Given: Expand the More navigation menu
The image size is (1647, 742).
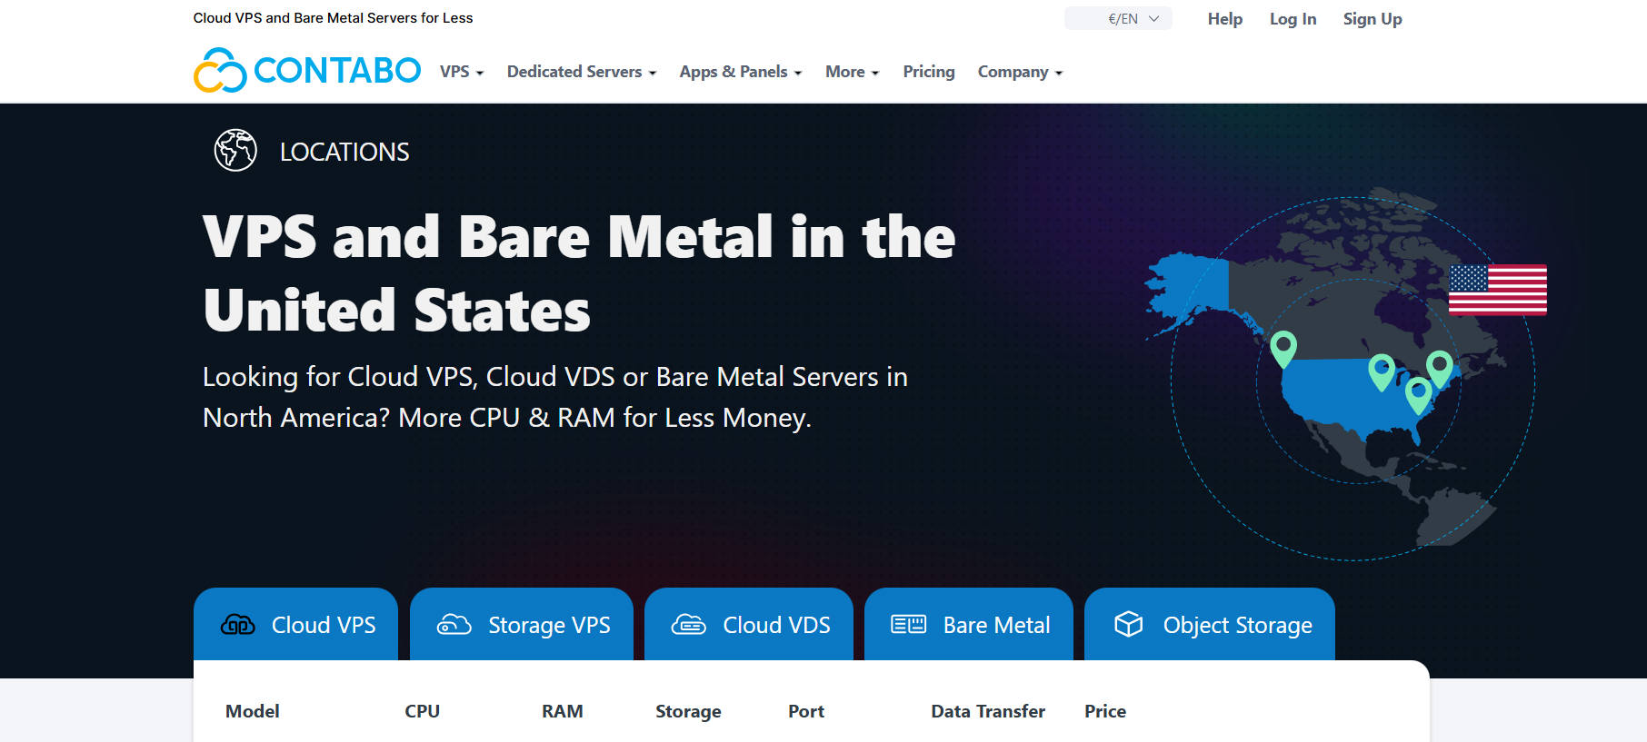Looking at the screenshot, I should pyautogui.click(x=853, y=72).
